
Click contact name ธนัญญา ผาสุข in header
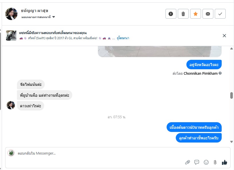tap(34, 11)
